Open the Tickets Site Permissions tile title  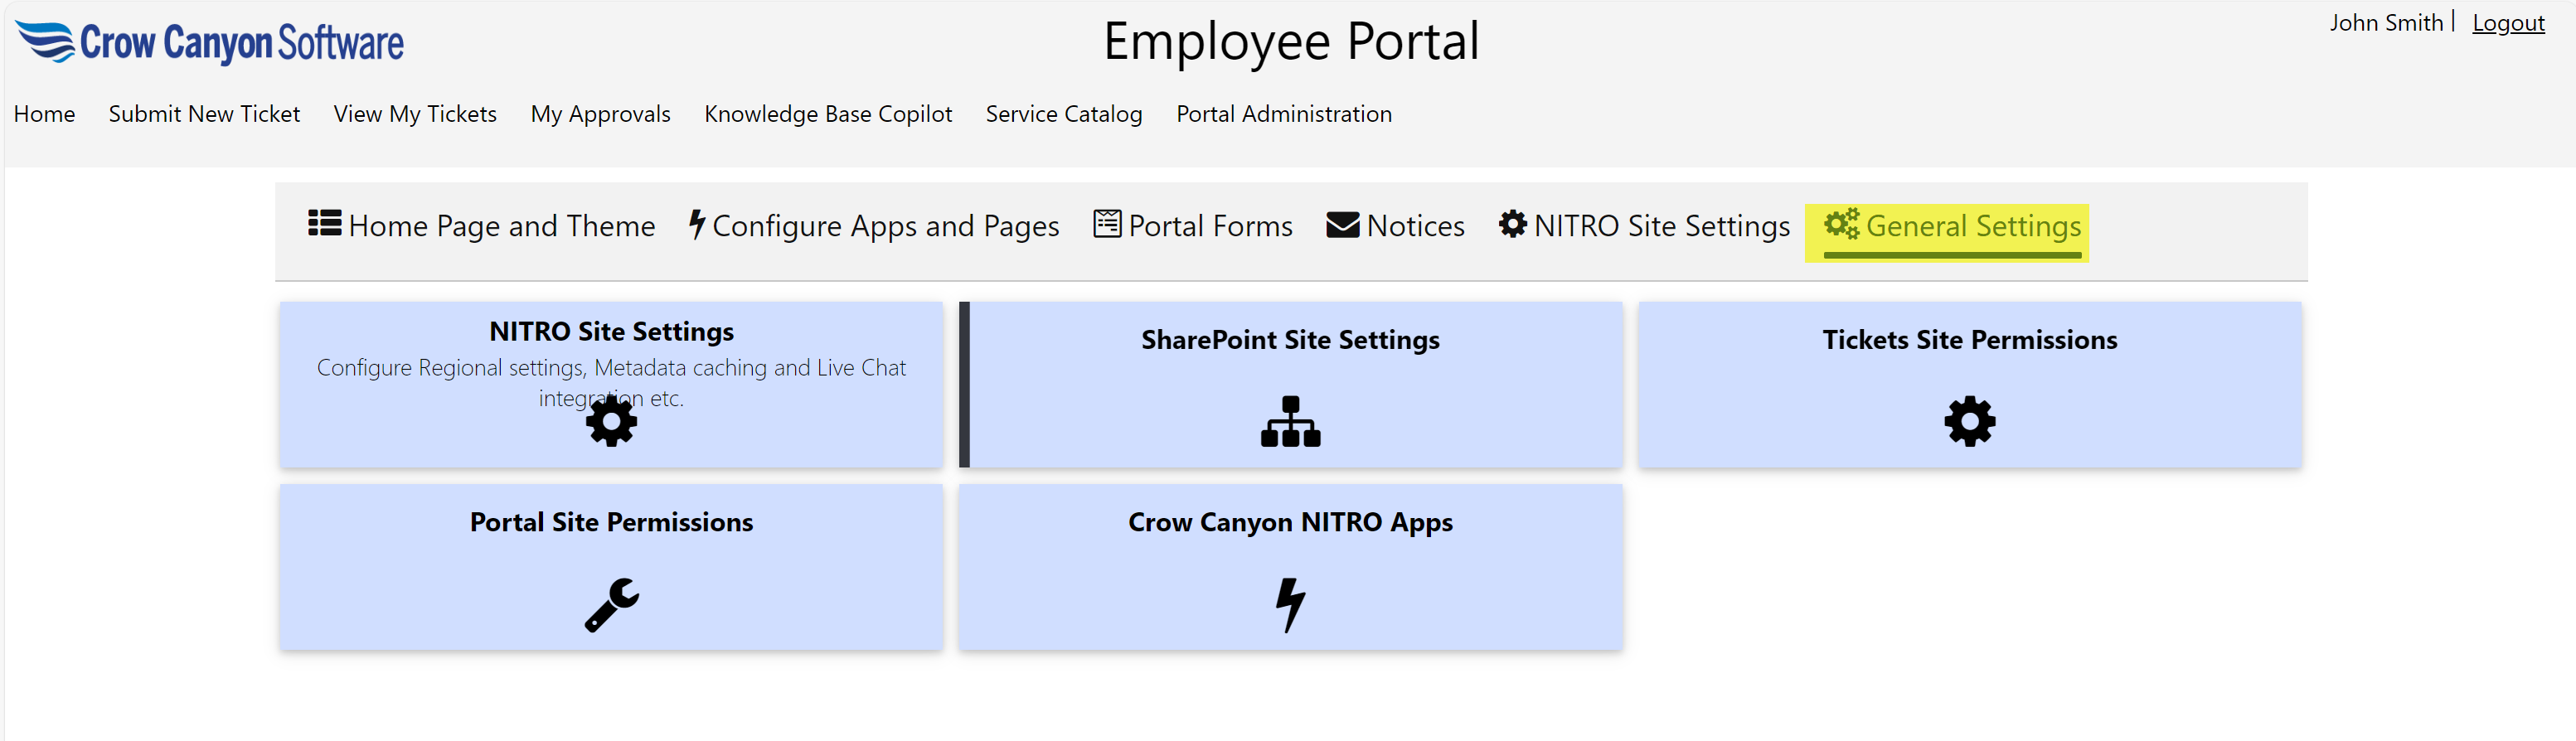(x=1969, y=340)
